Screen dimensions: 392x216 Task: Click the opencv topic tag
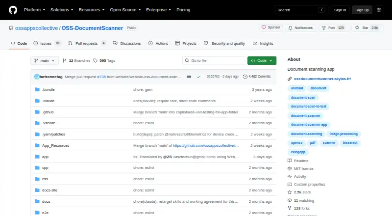pos(296,142)
